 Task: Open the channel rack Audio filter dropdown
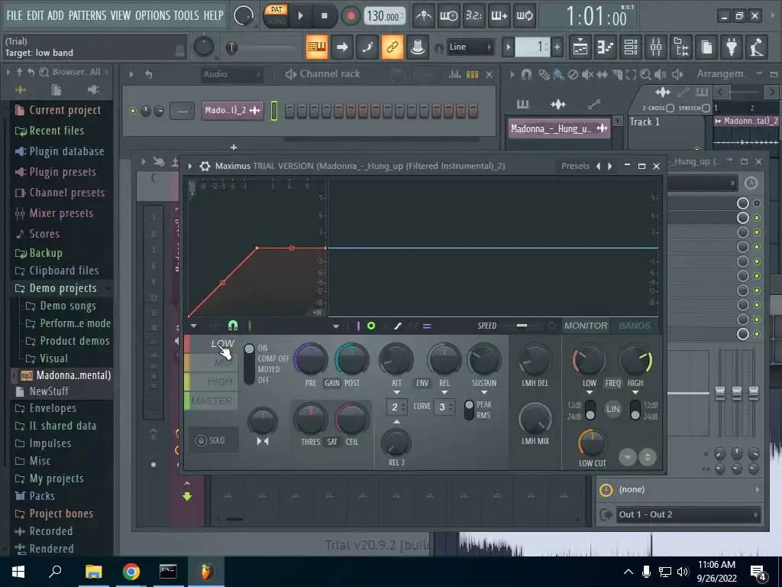tap(232, 74)
